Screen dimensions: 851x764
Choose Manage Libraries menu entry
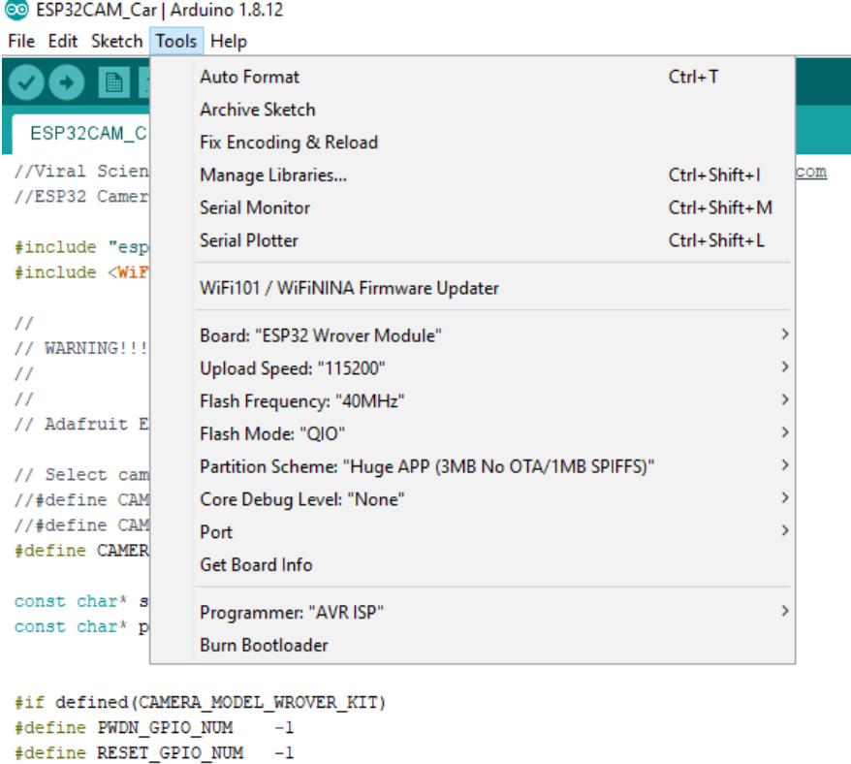point(273,175)
